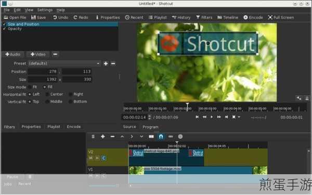The image size is (312, 195).
Task: Rewind the player
Action: click(204, 117)
